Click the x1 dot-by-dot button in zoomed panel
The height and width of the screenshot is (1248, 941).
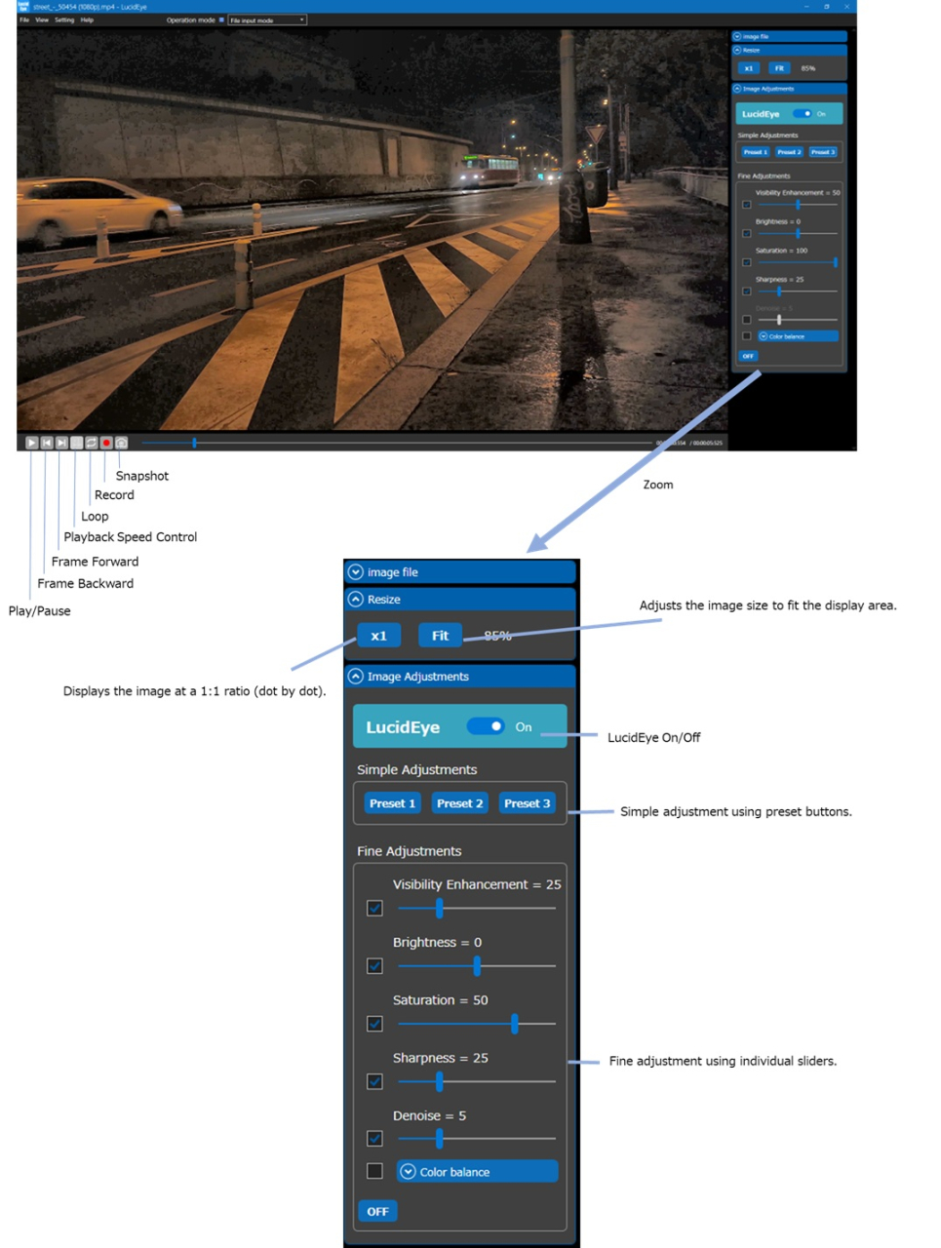coord(378,636)
